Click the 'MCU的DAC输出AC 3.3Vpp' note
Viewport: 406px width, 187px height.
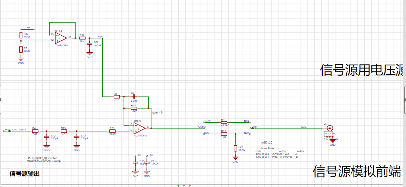tap(43, 161)
